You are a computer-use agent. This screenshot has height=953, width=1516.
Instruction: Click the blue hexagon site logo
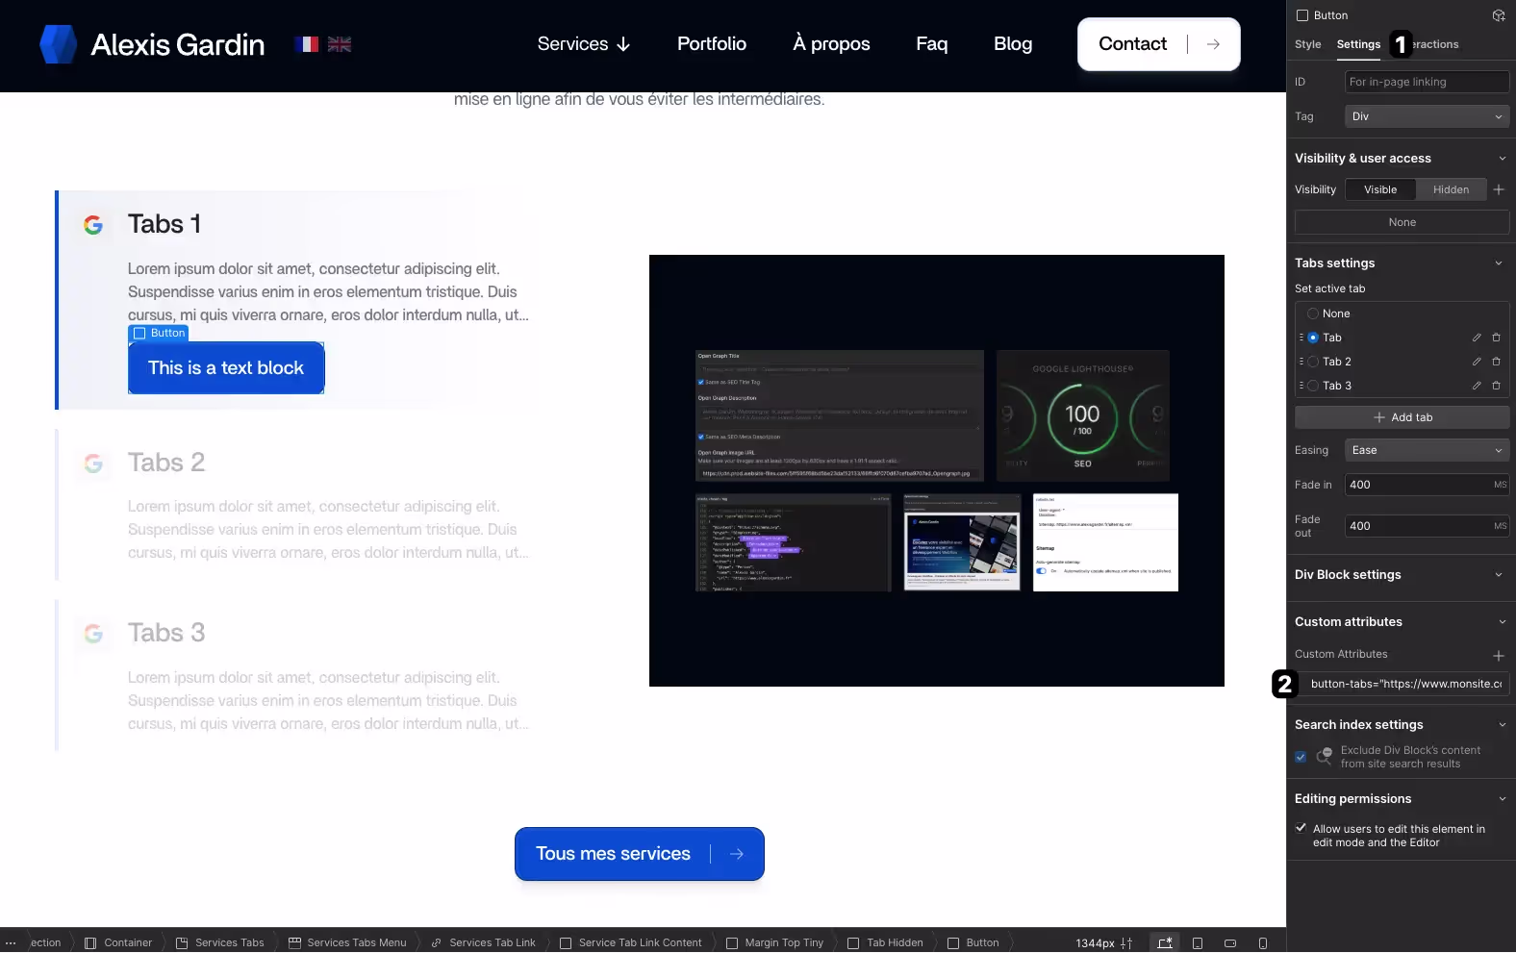click(59, 44)
